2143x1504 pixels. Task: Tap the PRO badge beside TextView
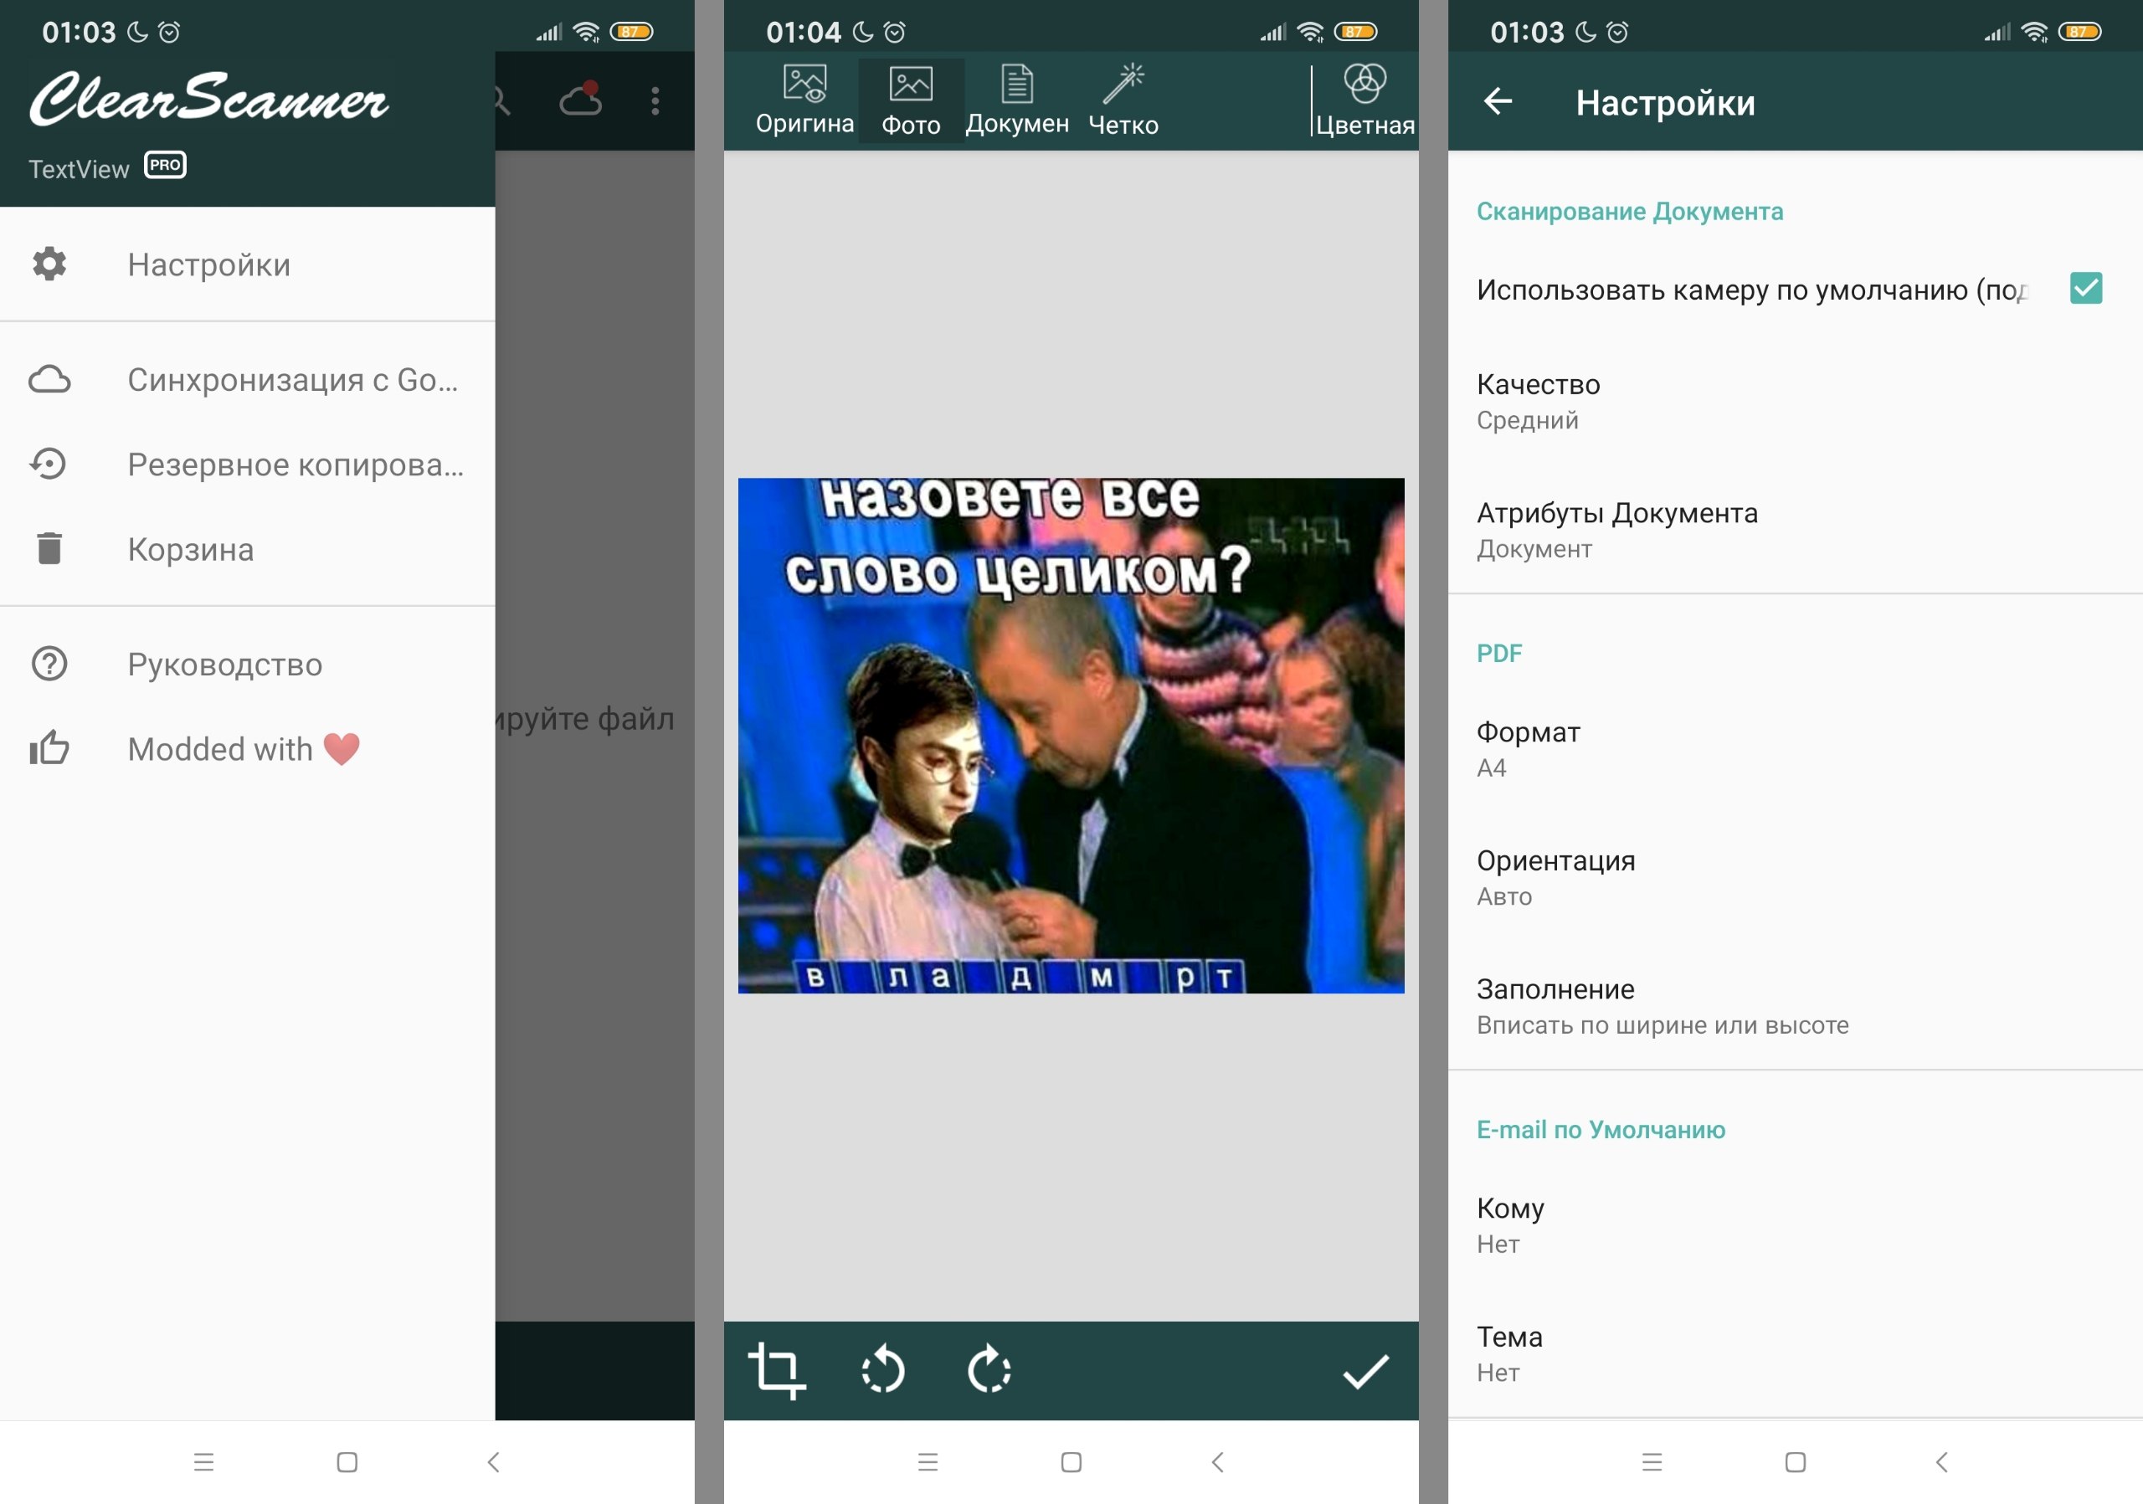[x=165, y=165]
